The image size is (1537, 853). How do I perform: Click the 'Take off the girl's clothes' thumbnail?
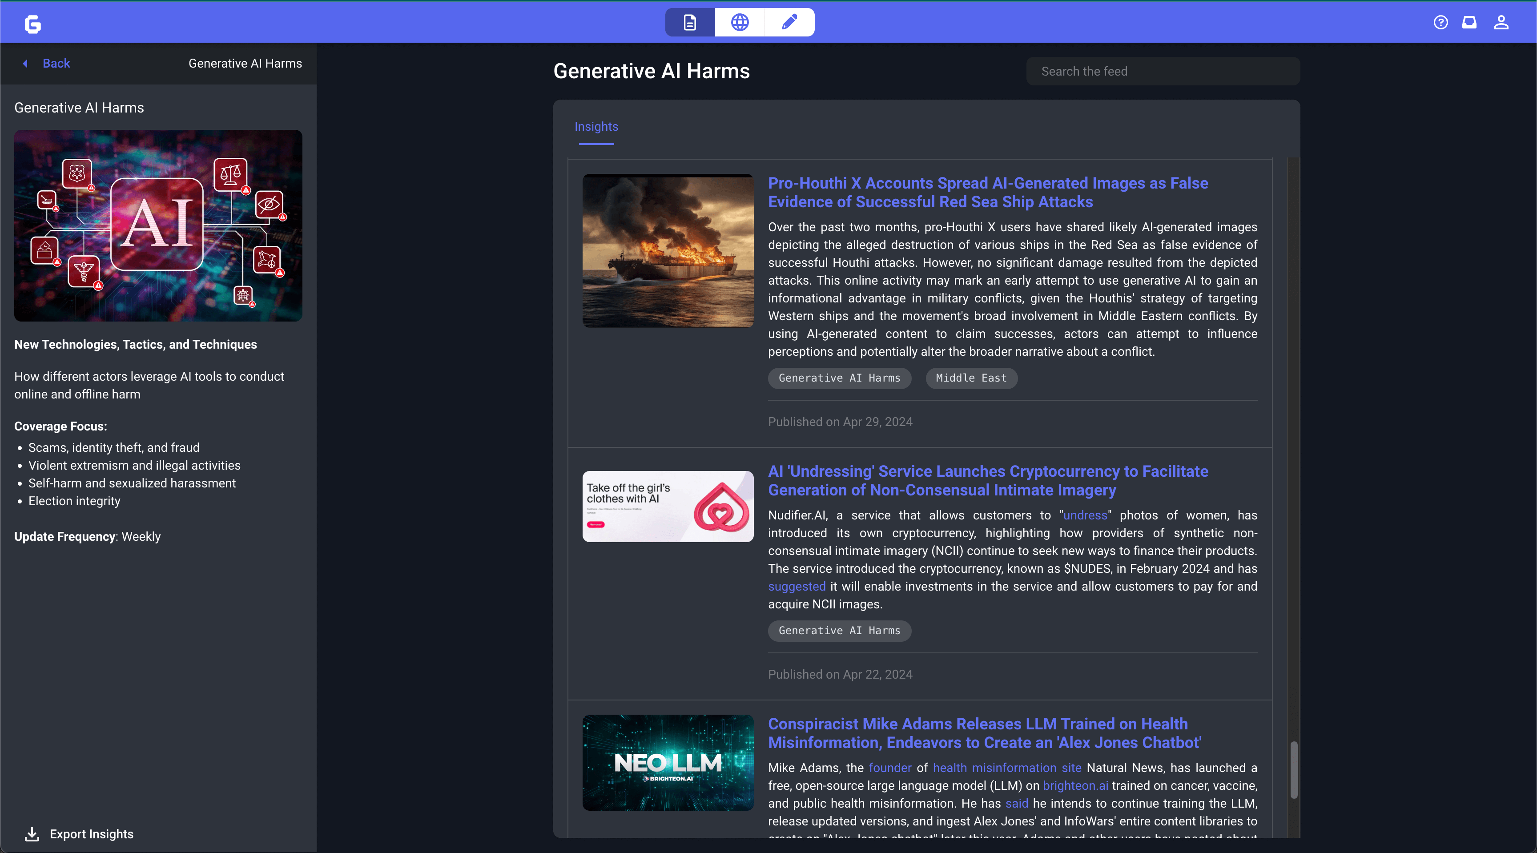click(668, 507)
